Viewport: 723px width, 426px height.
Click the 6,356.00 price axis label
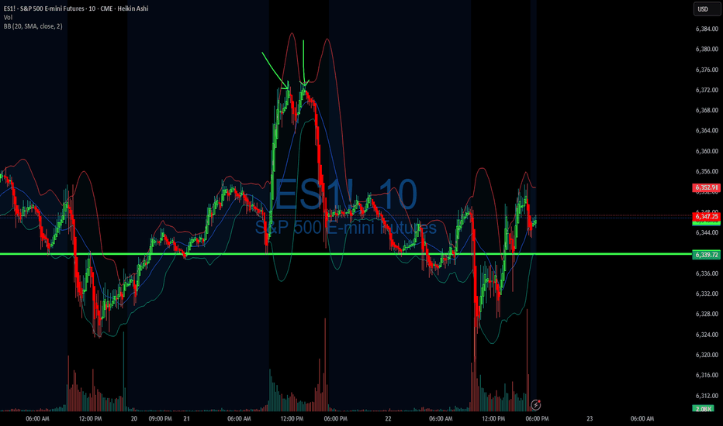point(707,171)
